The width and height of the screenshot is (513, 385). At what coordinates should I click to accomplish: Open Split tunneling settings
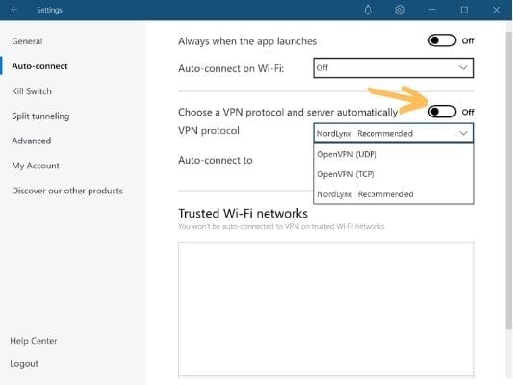coord(40,116)
